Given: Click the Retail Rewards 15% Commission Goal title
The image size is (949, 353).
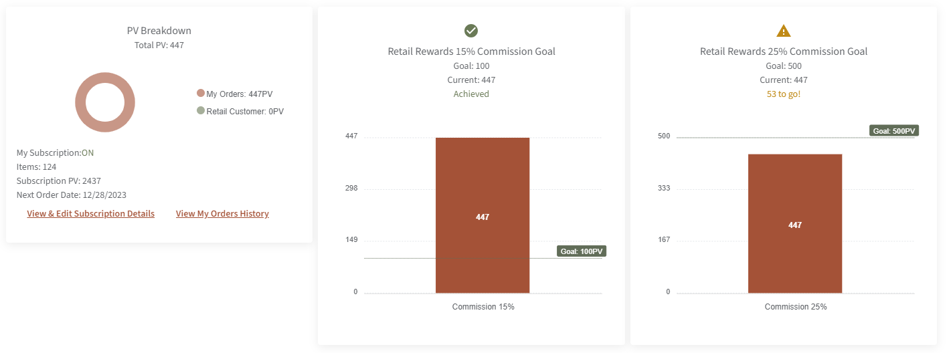Looking at the screenshot, I should 471,51.
